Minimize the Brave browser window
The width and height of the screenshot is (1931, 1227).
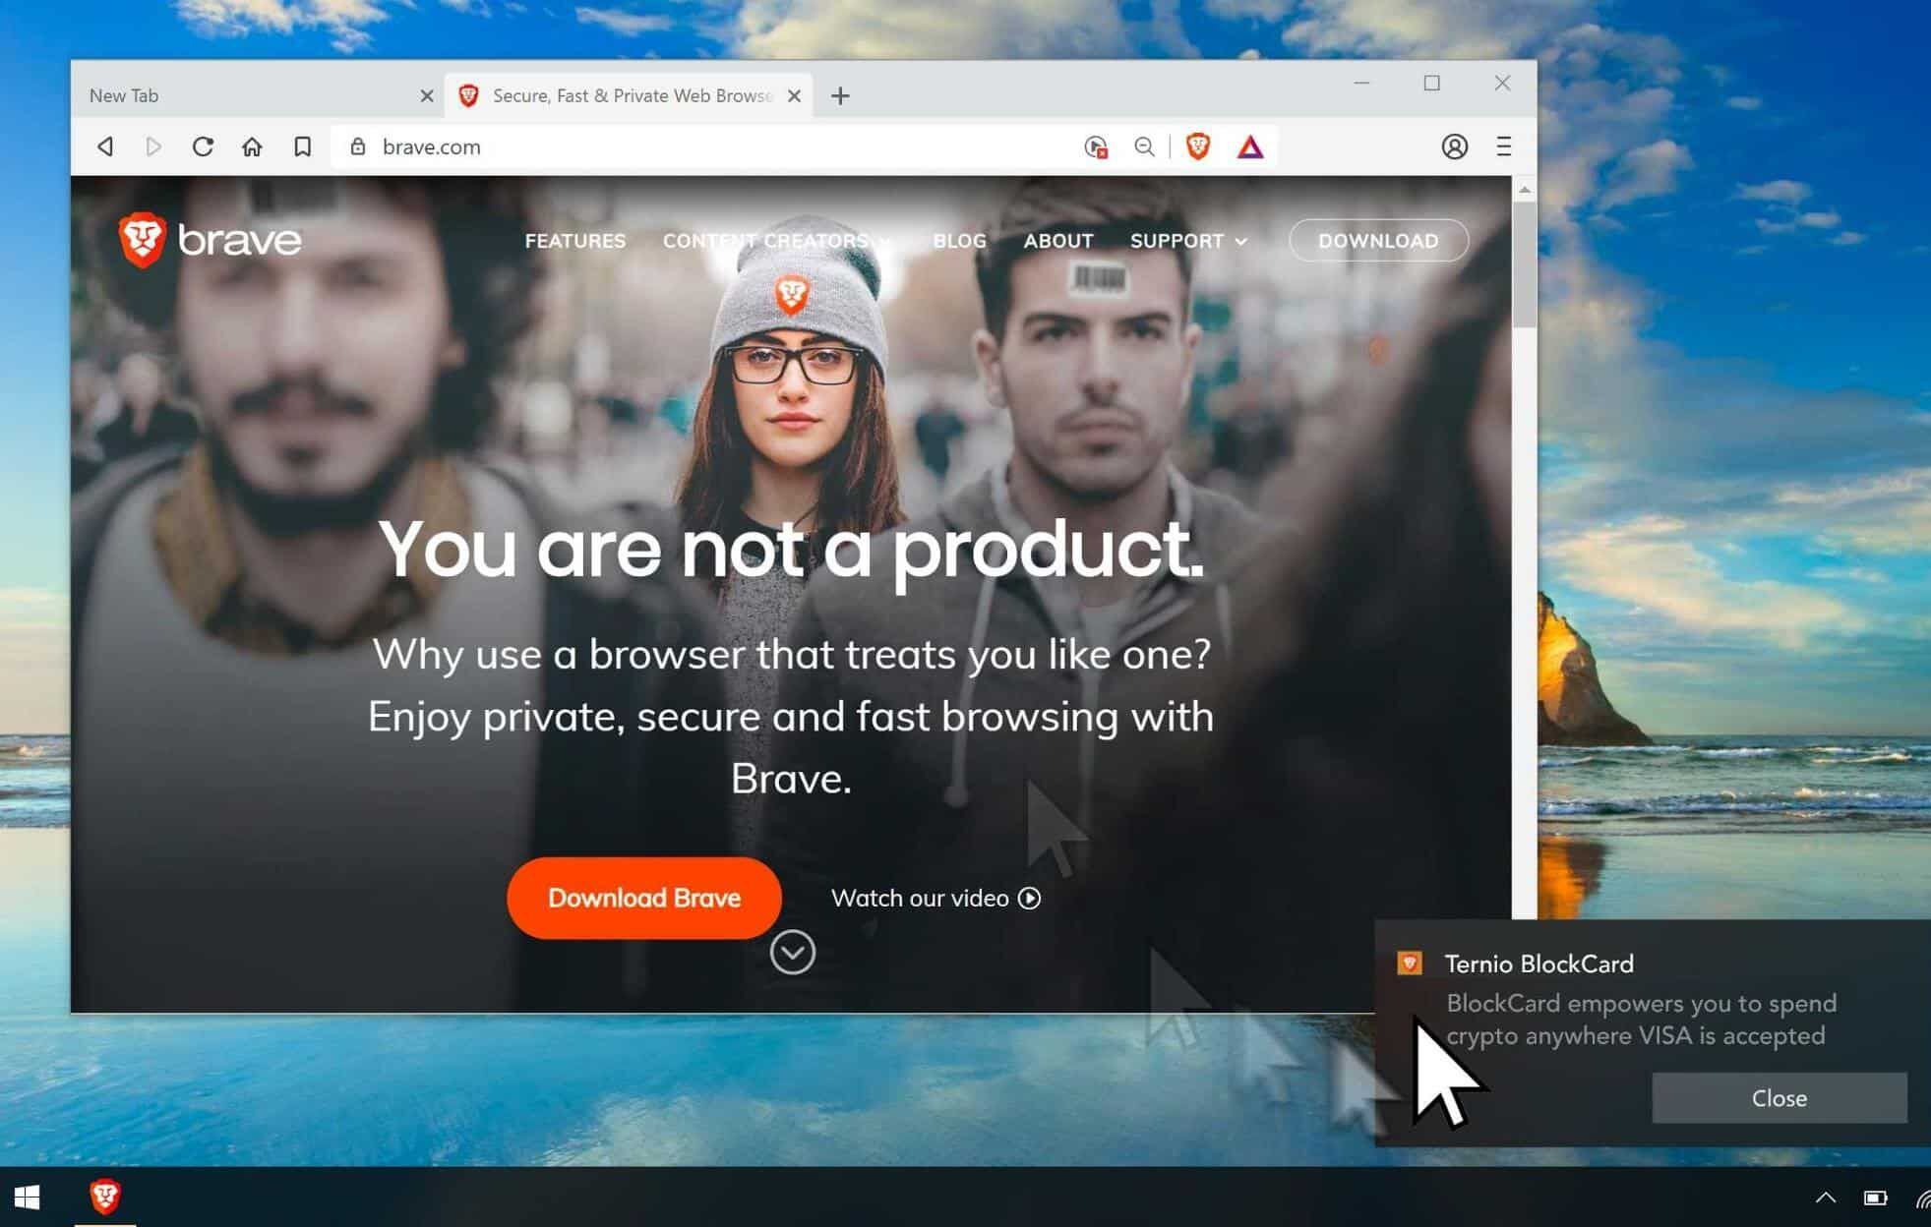tap(1361, 83)
